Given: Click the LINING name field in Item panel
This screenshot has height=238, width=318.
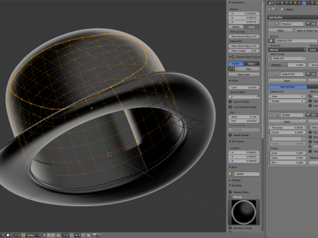Looking at the screenshot, I should pyautogui.click(x=247, y=174).
